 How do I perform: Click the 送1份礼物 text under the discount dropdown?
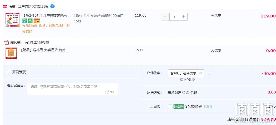point(187,80)
